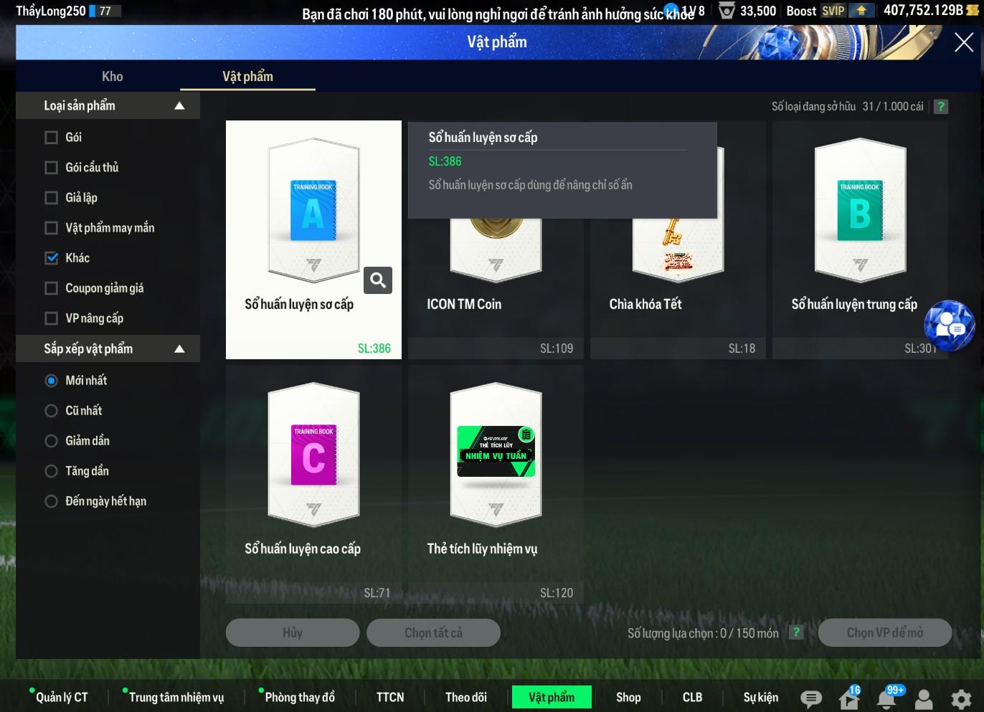Collapse the Sắp xếp vật phẩm section

[179, 349]
